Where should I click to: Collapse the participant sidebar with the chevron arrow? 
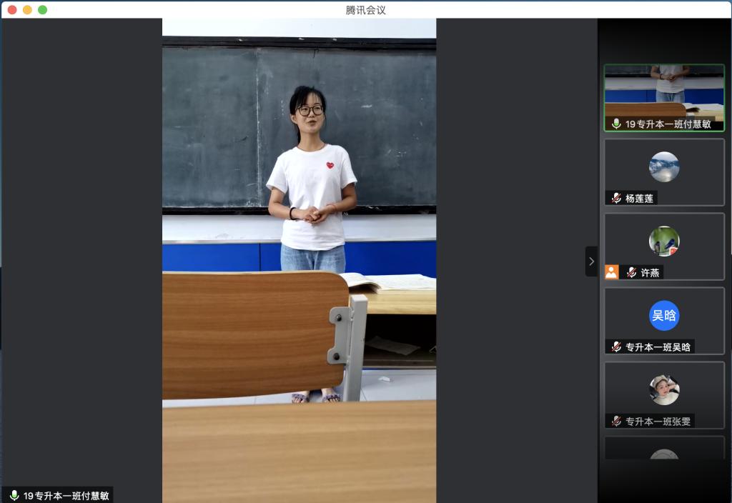pos(591,262)
